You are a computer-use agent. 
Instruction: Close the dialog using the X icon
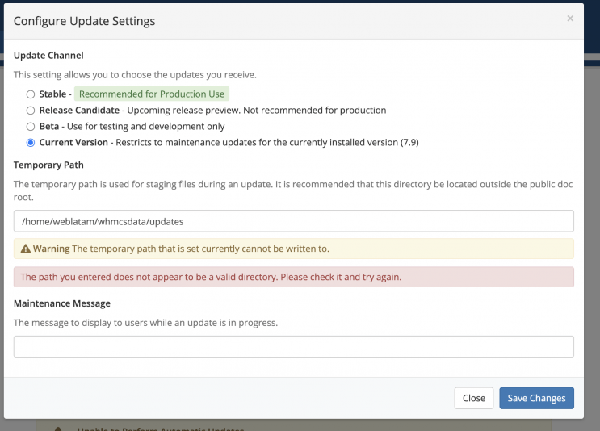click(570, 19)
